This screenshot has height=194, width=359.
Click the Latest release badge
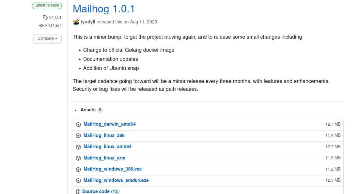(x=47, y=6)
